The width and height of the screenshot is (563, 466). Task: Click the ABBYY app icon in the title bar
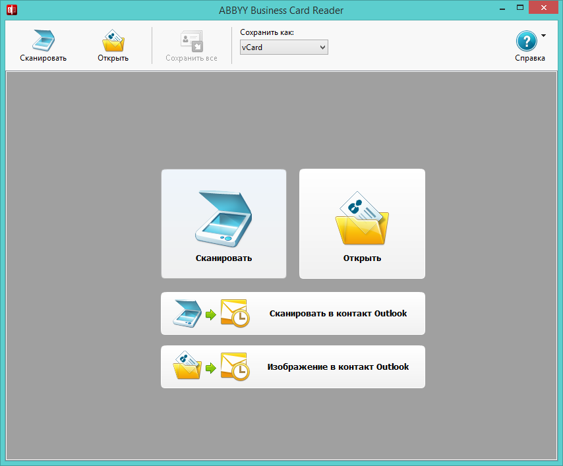12,10
